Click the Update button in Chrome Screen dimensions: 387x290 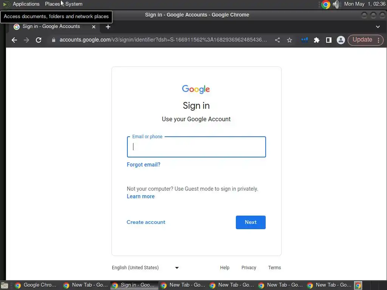click(x=362, y=40)
